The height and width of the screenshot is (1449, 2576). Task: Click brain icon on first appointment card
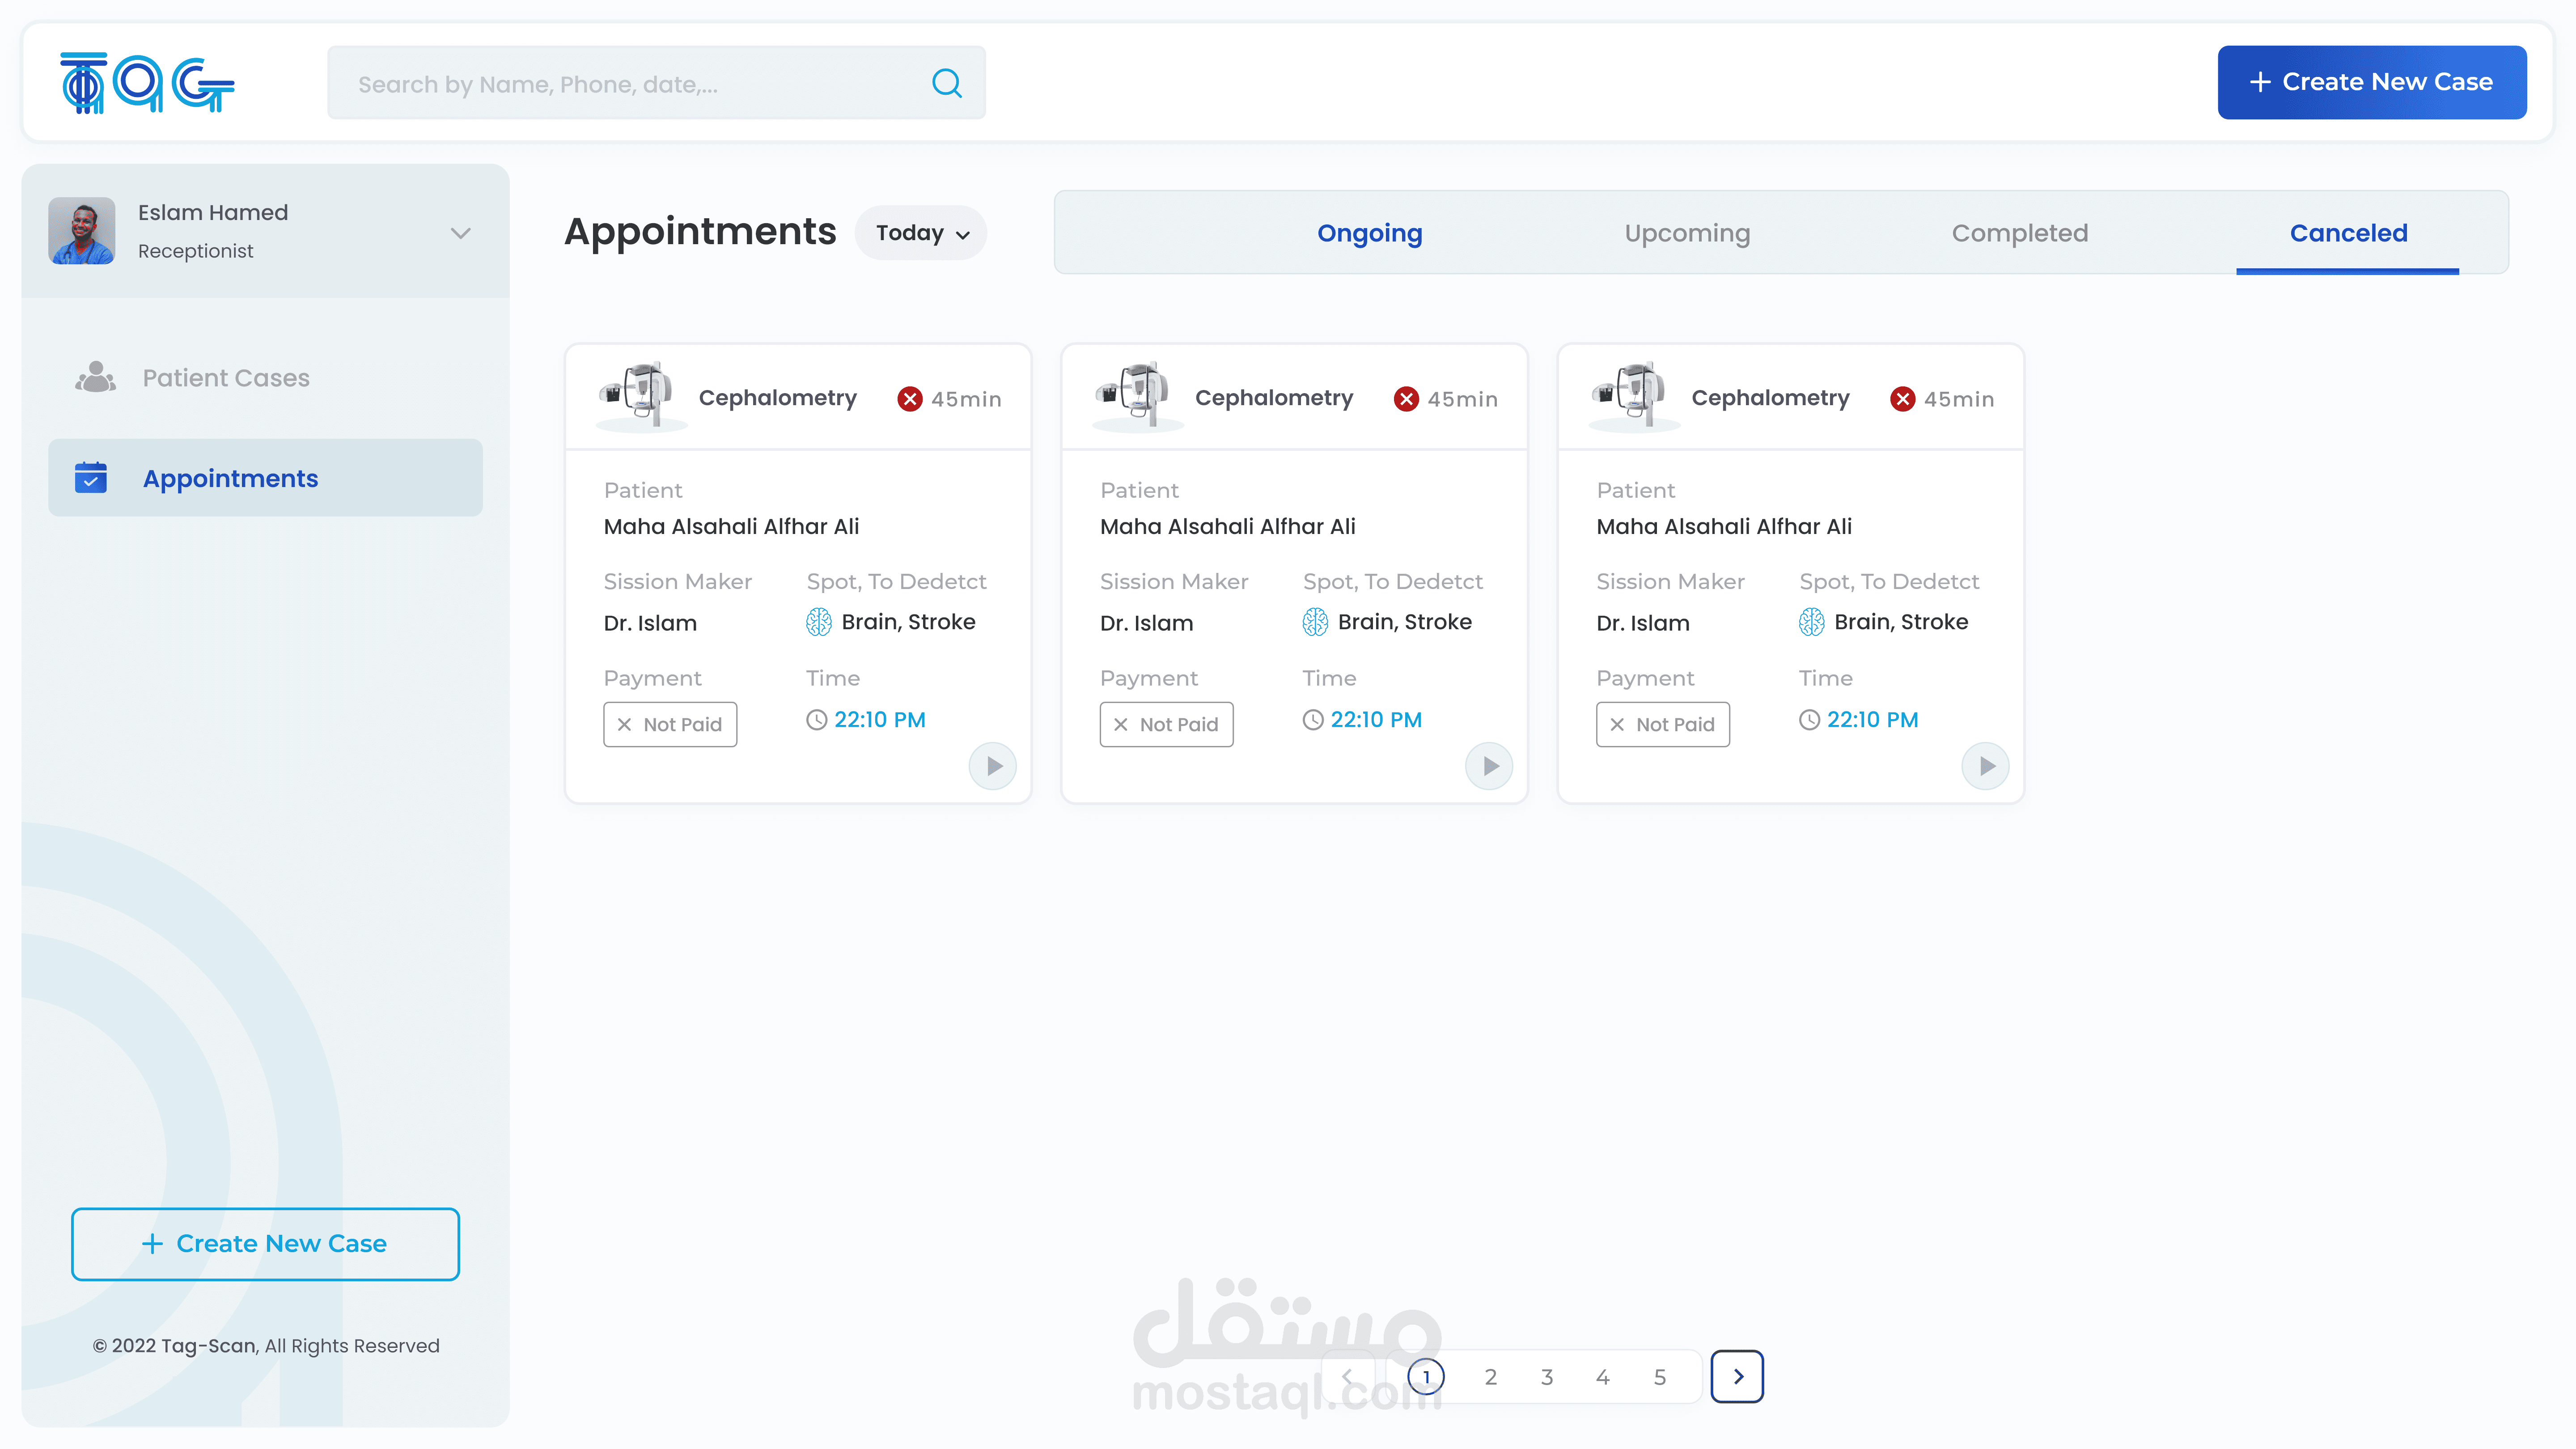point(818,622)
